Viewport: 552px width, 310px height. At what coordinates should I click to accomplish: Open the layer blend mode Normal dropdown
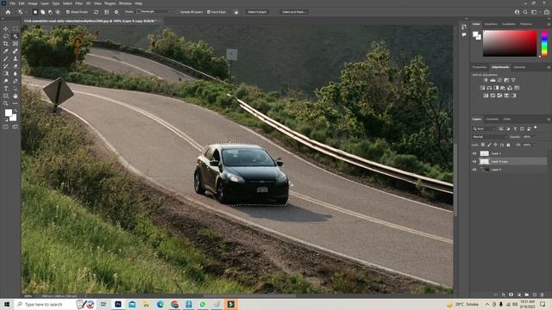tap(489, 137)
